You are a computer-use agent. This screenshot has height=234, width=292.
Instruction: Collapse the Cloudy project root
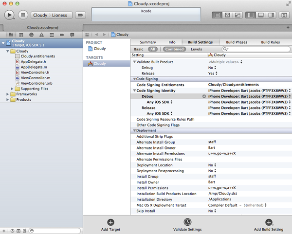[3, 43]
